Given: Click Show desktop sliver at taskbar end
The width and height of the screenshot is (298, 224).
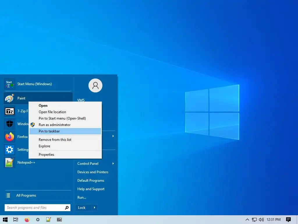Looking at the screenshot, I should (x=297, y=220).
